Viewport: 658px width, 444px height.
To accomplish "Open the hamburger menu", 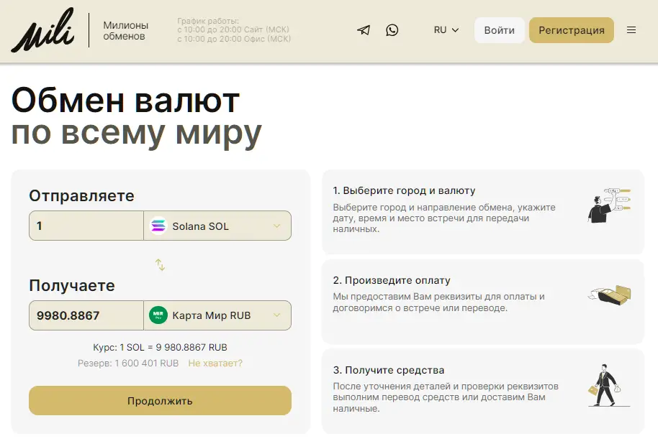I will (x=631, y=30).
